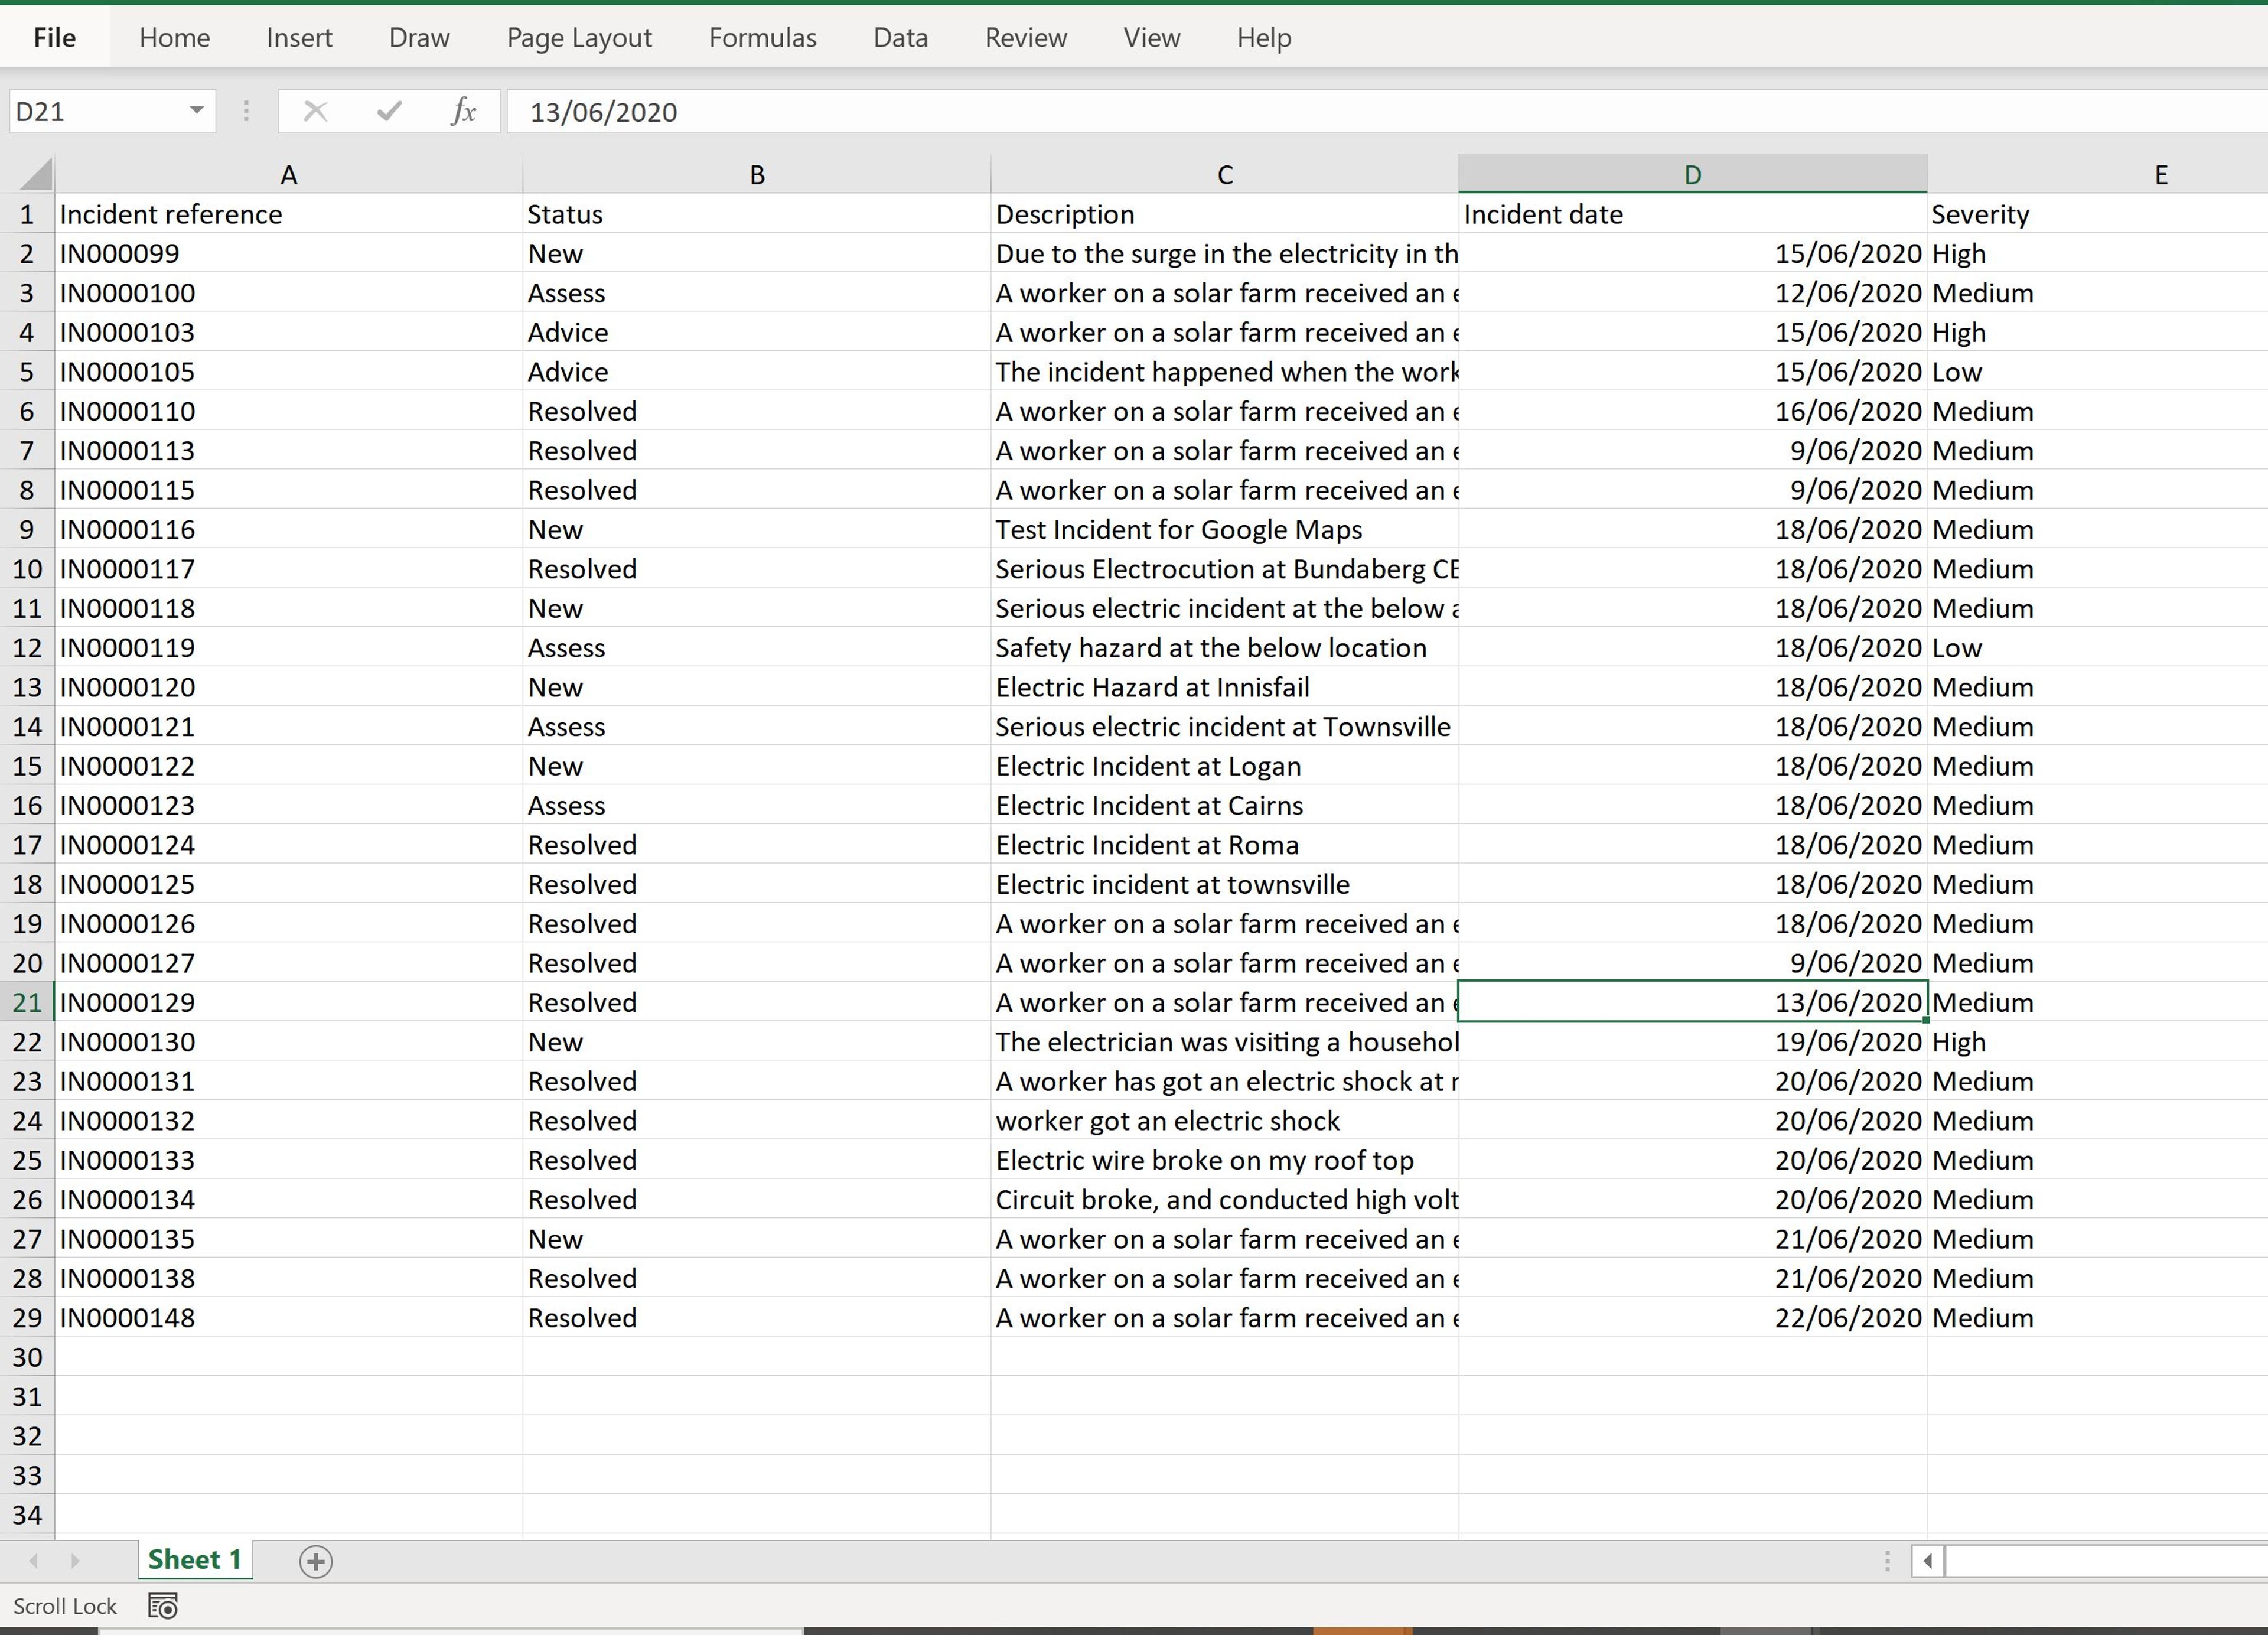Select cell containing IN000099
2268x1635 pixels.
(x=288, y=253)
